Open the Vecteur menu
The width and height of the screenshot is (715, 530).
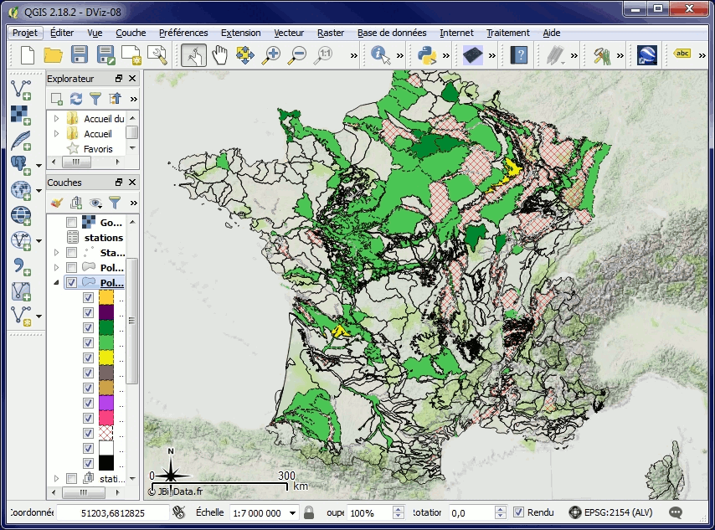pos(289,33)
